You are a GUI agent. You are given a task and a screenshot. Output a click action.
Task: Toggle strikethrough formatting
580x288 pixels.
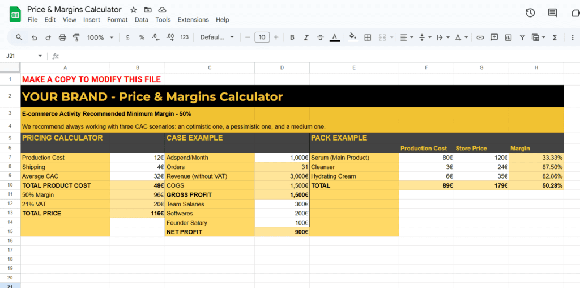pyautogui.click(x=321, y=37)
